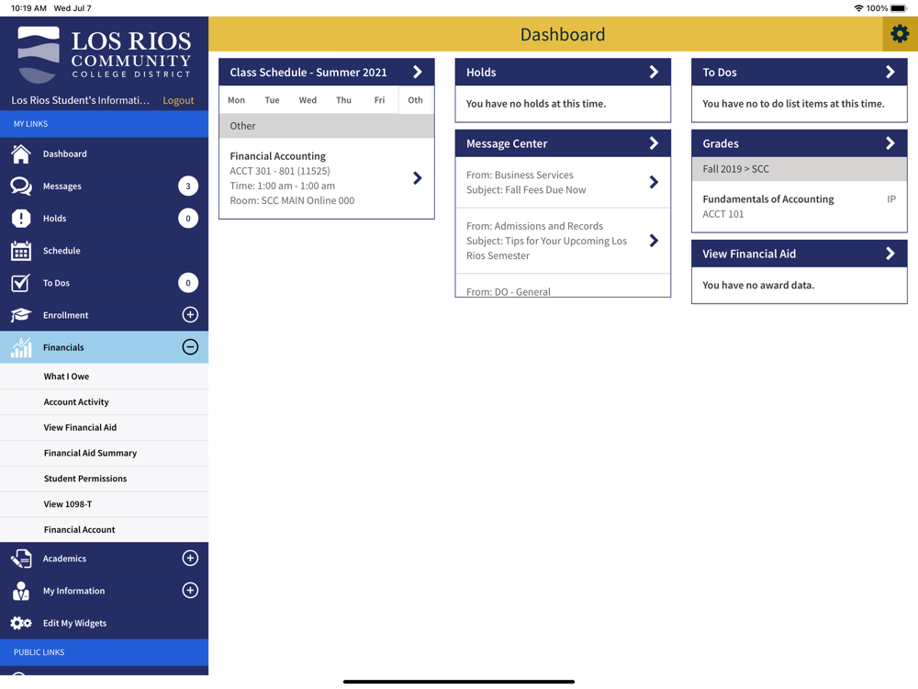Click Financial Accounting course title
Image resolution: width=918 pixels, height=689 pixels.
[x=277, y=156]
